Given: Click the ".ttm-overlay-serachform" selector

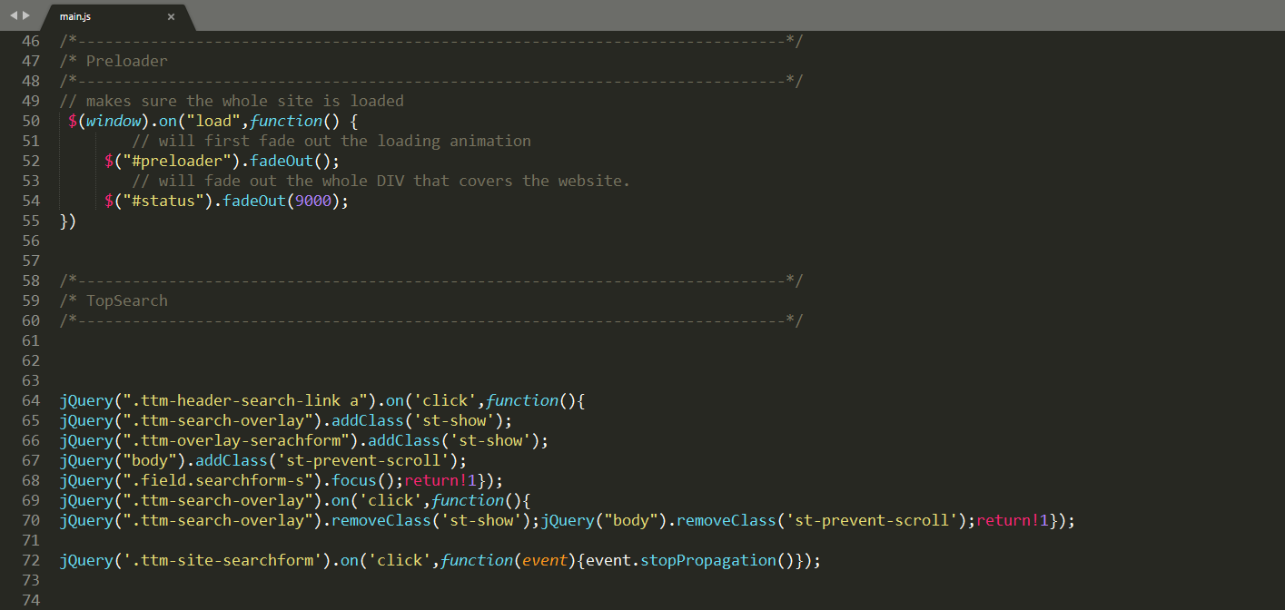Looking at the screenshot, I should tap(236, 440).
